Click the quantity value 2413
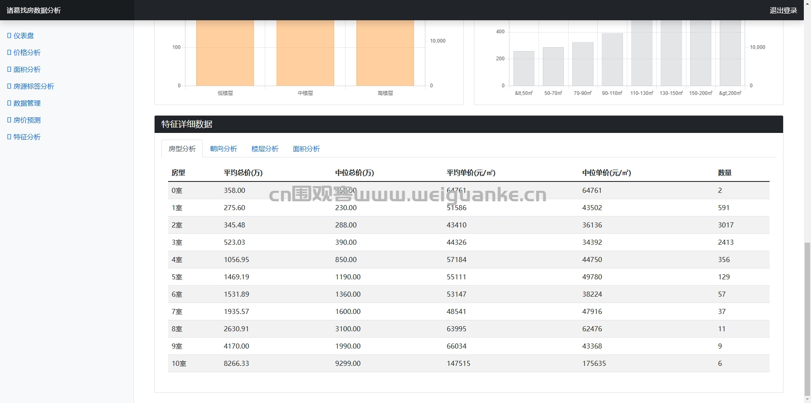 (x=726, y=242)
